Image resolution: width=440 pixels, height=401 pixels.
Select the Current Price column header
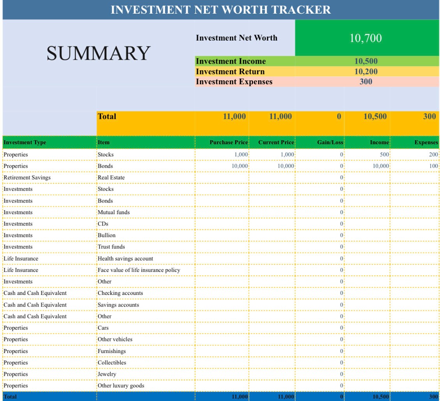coord(275,142)
